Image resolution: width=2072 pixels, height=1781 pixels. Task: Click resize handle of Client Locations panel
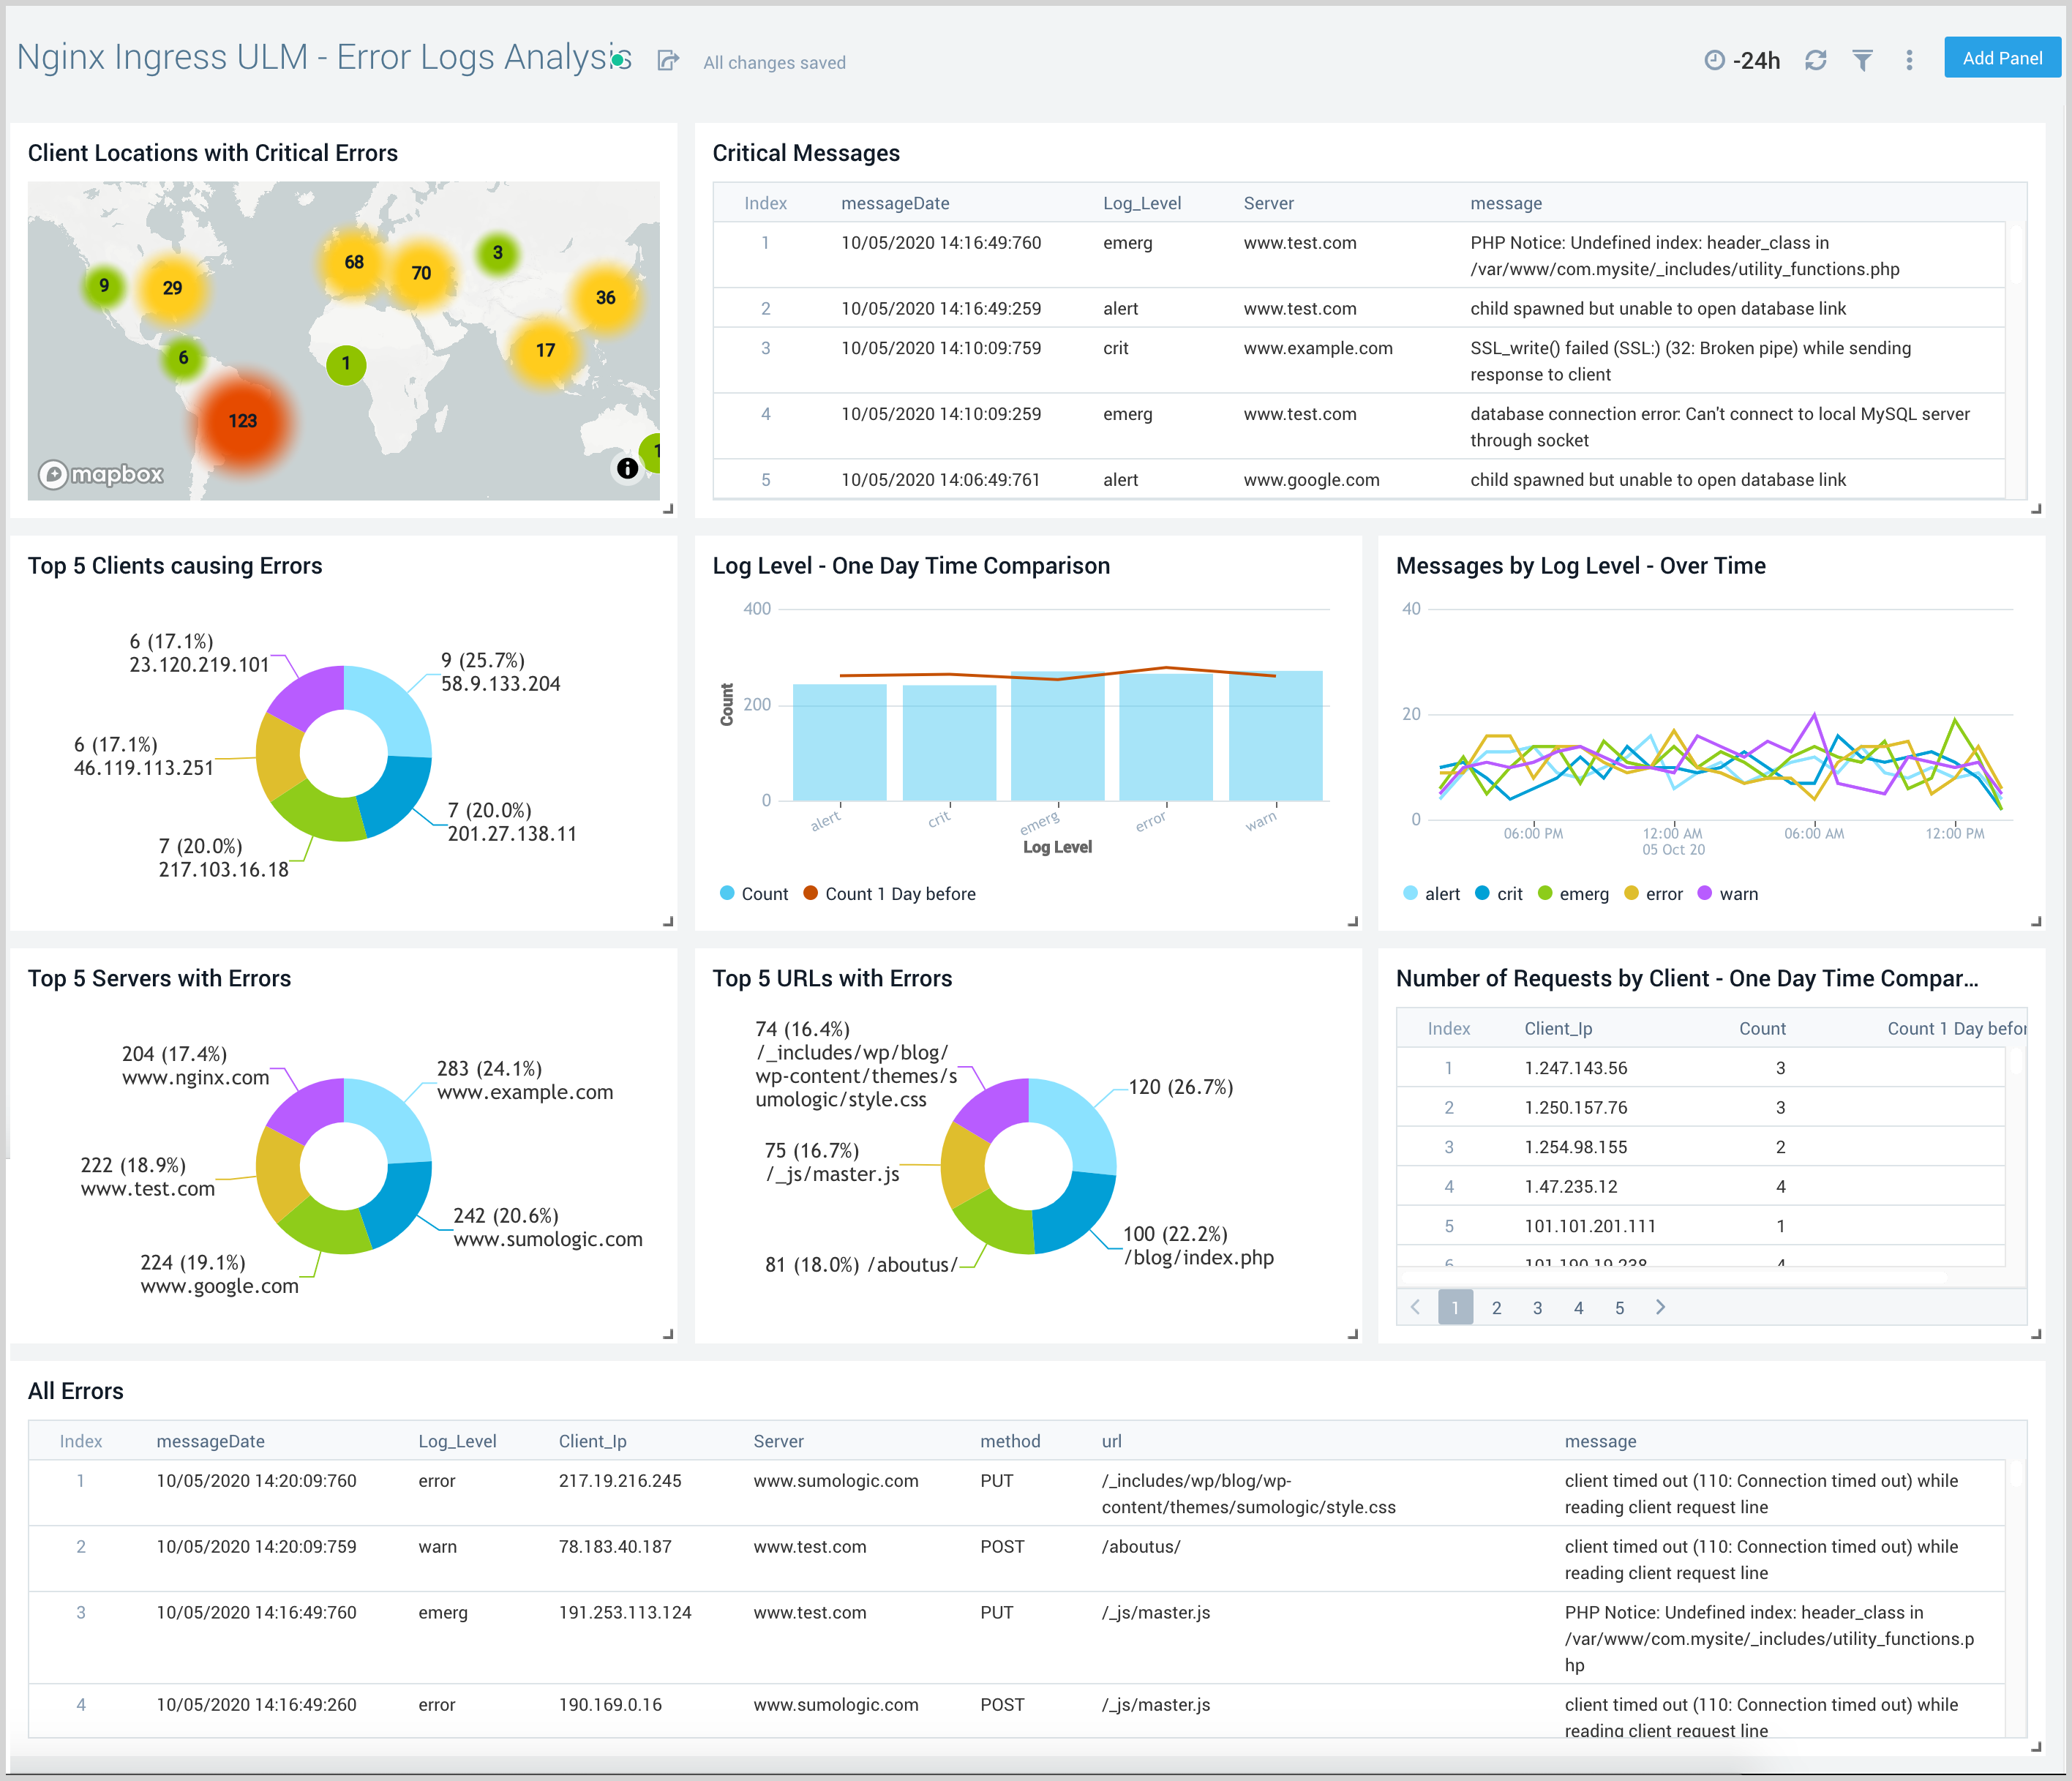coord(668,509)
